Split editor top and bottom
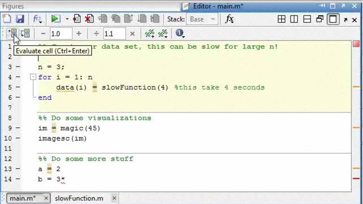Image resolution: width=363 pixels, height=204 pixels. [x=307, y=19]
